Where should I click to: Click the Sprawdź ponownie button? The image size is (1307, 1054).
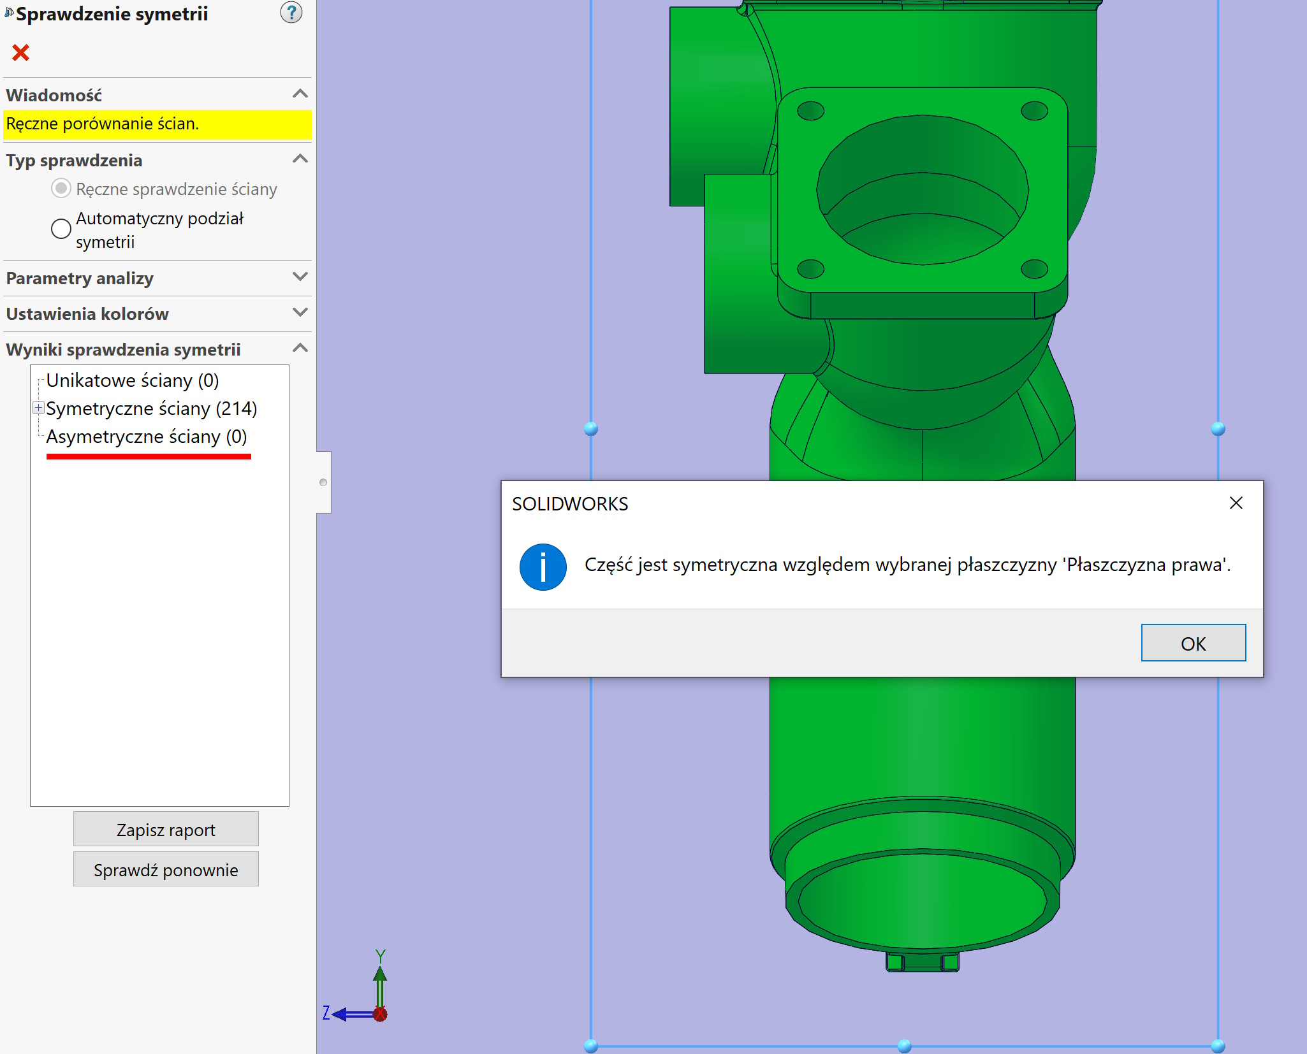pyautogui.click(x=166, y=869)
